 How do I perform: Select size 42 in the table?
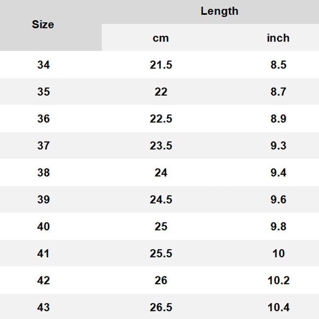tap(43, 280)
